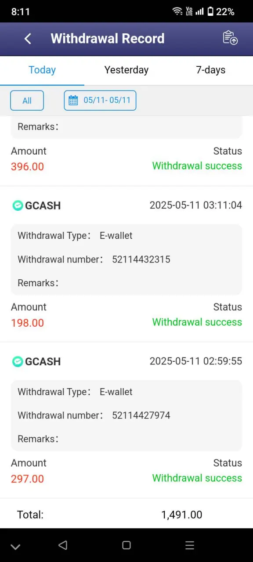Select the Today tab
The height and width of the screenshot is (562, 253).
(x=42, y=70)
